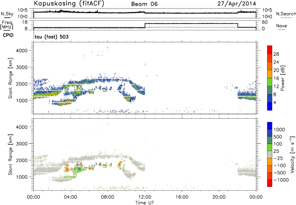
Task: Click the left 10^5 noise axis tick
Action: click(23, 10)
